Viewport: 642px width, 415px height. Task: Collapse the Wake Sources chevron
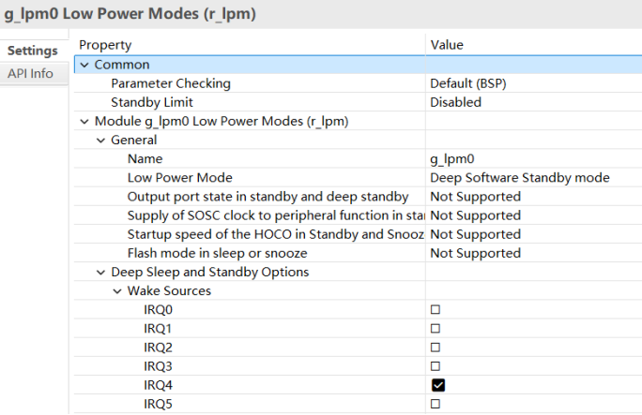point(117,291)
